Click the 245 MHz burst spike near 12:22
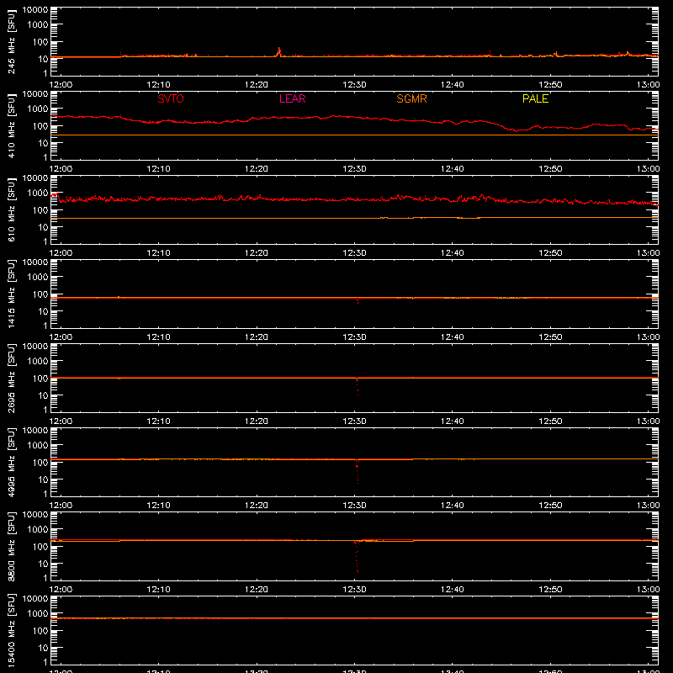 click(279, 52)
